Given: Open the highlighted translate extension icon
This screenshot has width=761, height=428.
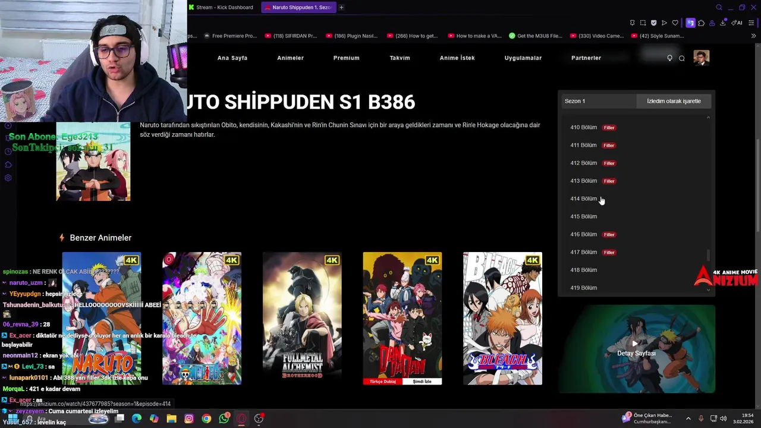Looking at the screenshot, I should click(x=690, y=23).
